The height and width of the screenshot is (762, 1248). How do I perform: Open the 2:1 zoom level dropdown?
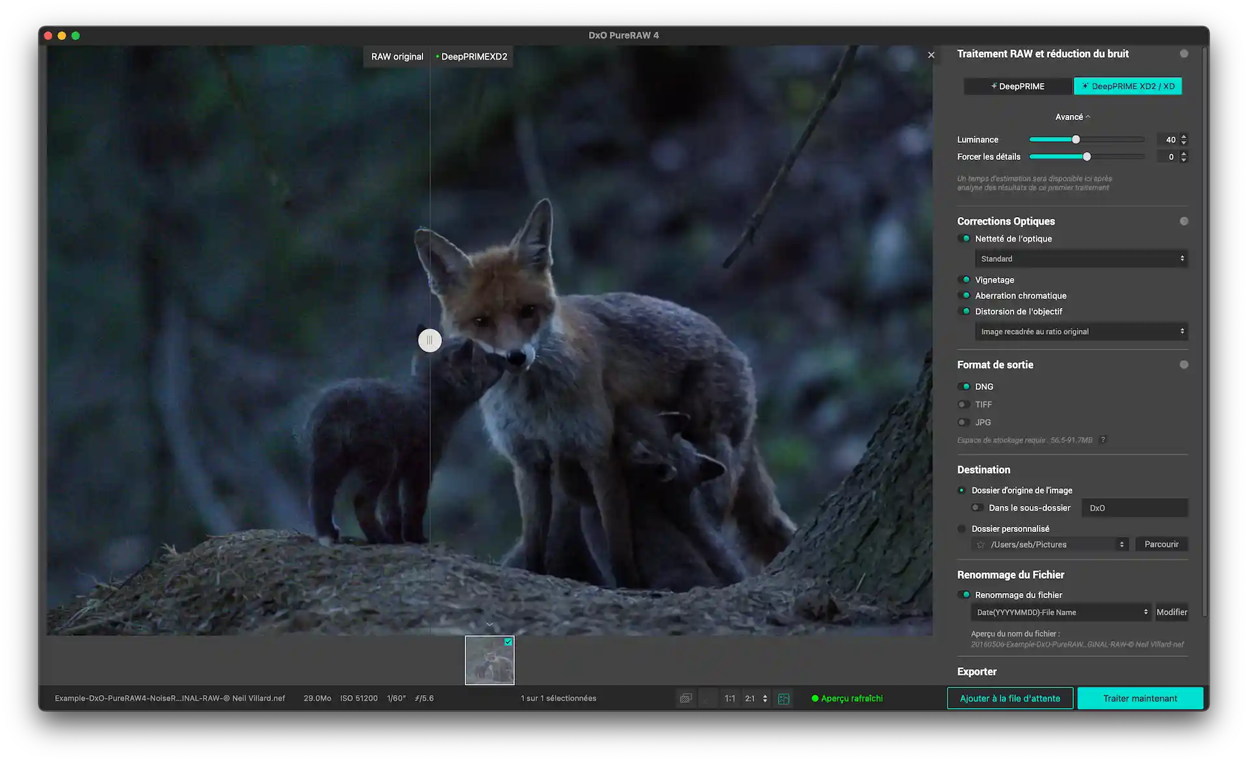[757, 698]
